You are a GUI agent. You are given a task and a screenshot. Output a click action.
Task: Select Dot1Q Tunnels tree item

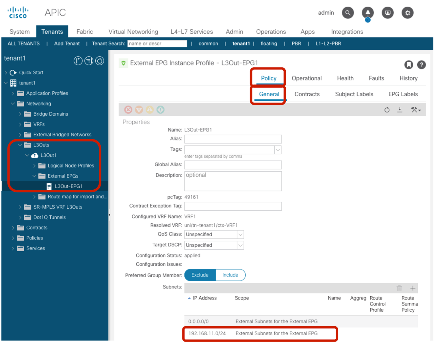pos(49,217)
